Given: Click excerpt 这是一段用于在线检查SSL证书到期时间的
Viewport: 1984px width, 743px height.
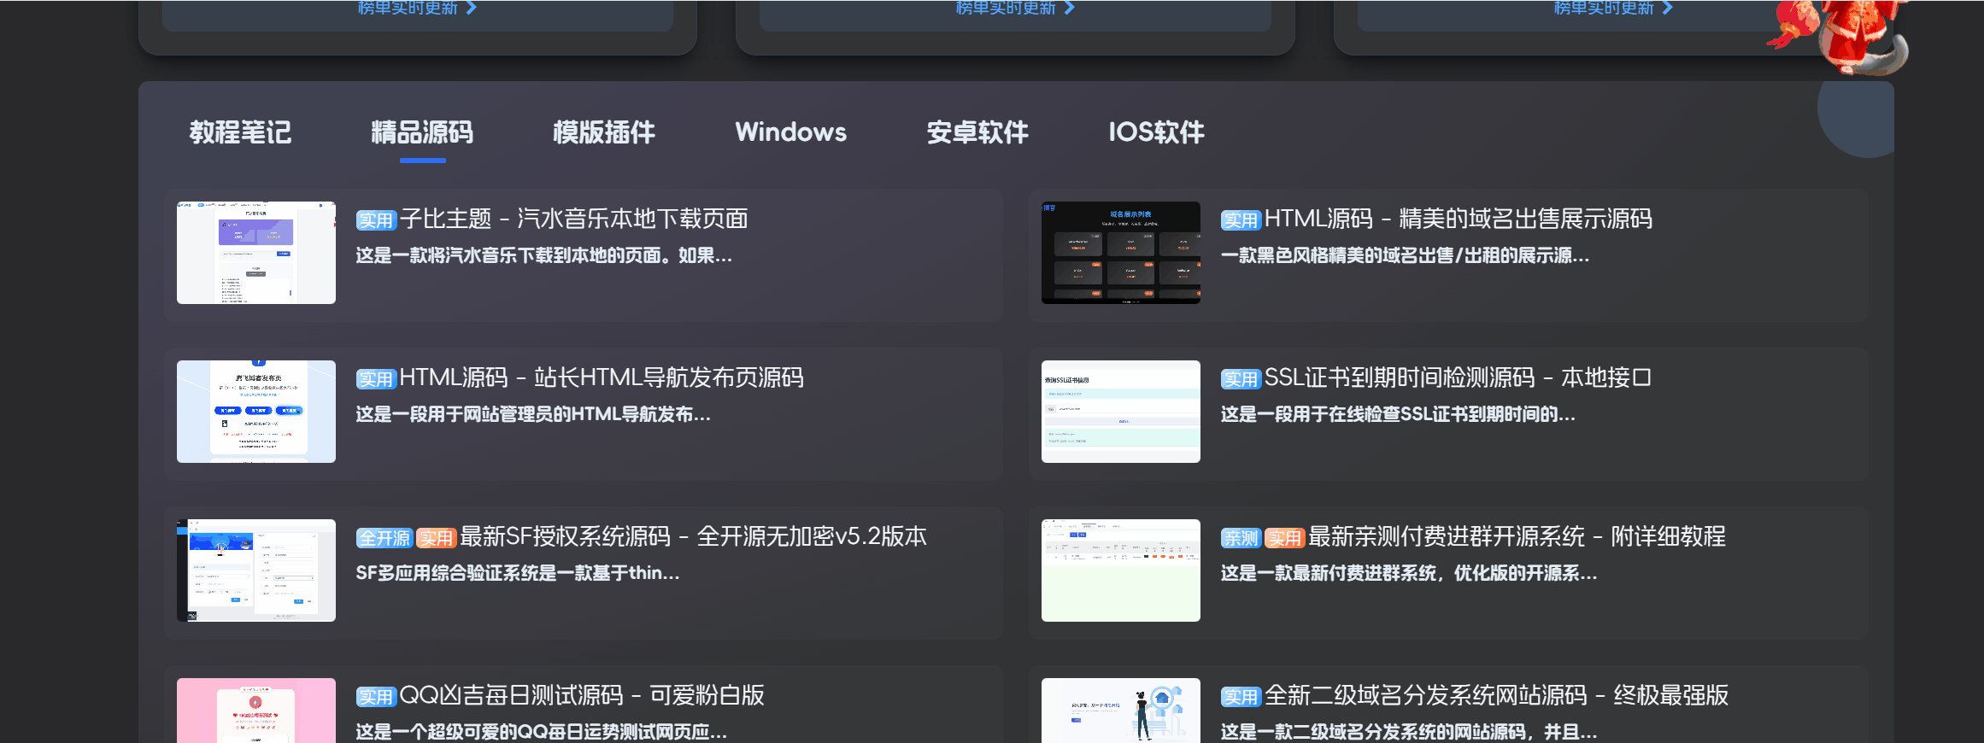Looking at the screenshot, I should (1398, 414).
